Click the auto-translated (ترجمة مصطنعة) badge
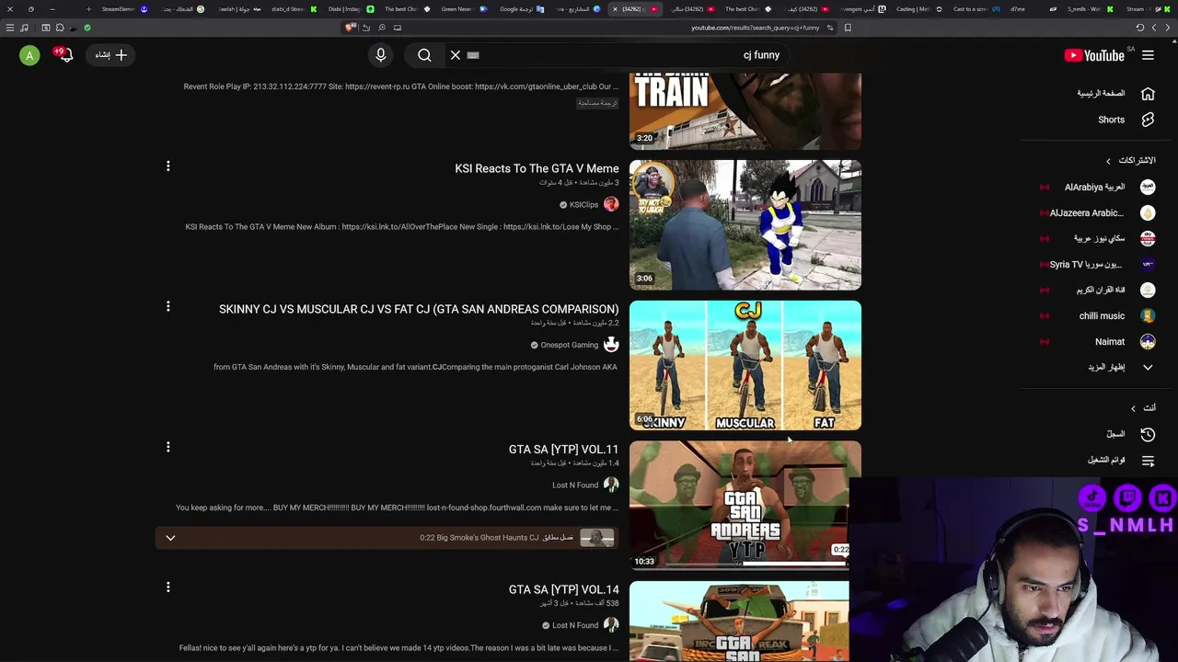The height and width of the screenshot is (662, 1178). 597,103
